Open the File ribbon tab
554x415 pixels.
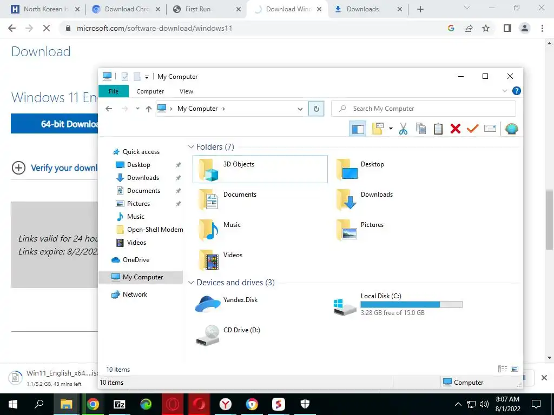[114, 91]
